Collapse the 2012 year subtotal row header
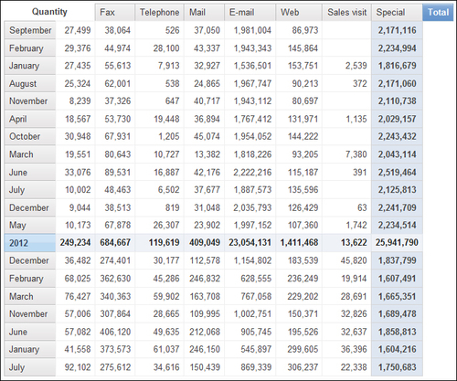 [x=30, y=243]
